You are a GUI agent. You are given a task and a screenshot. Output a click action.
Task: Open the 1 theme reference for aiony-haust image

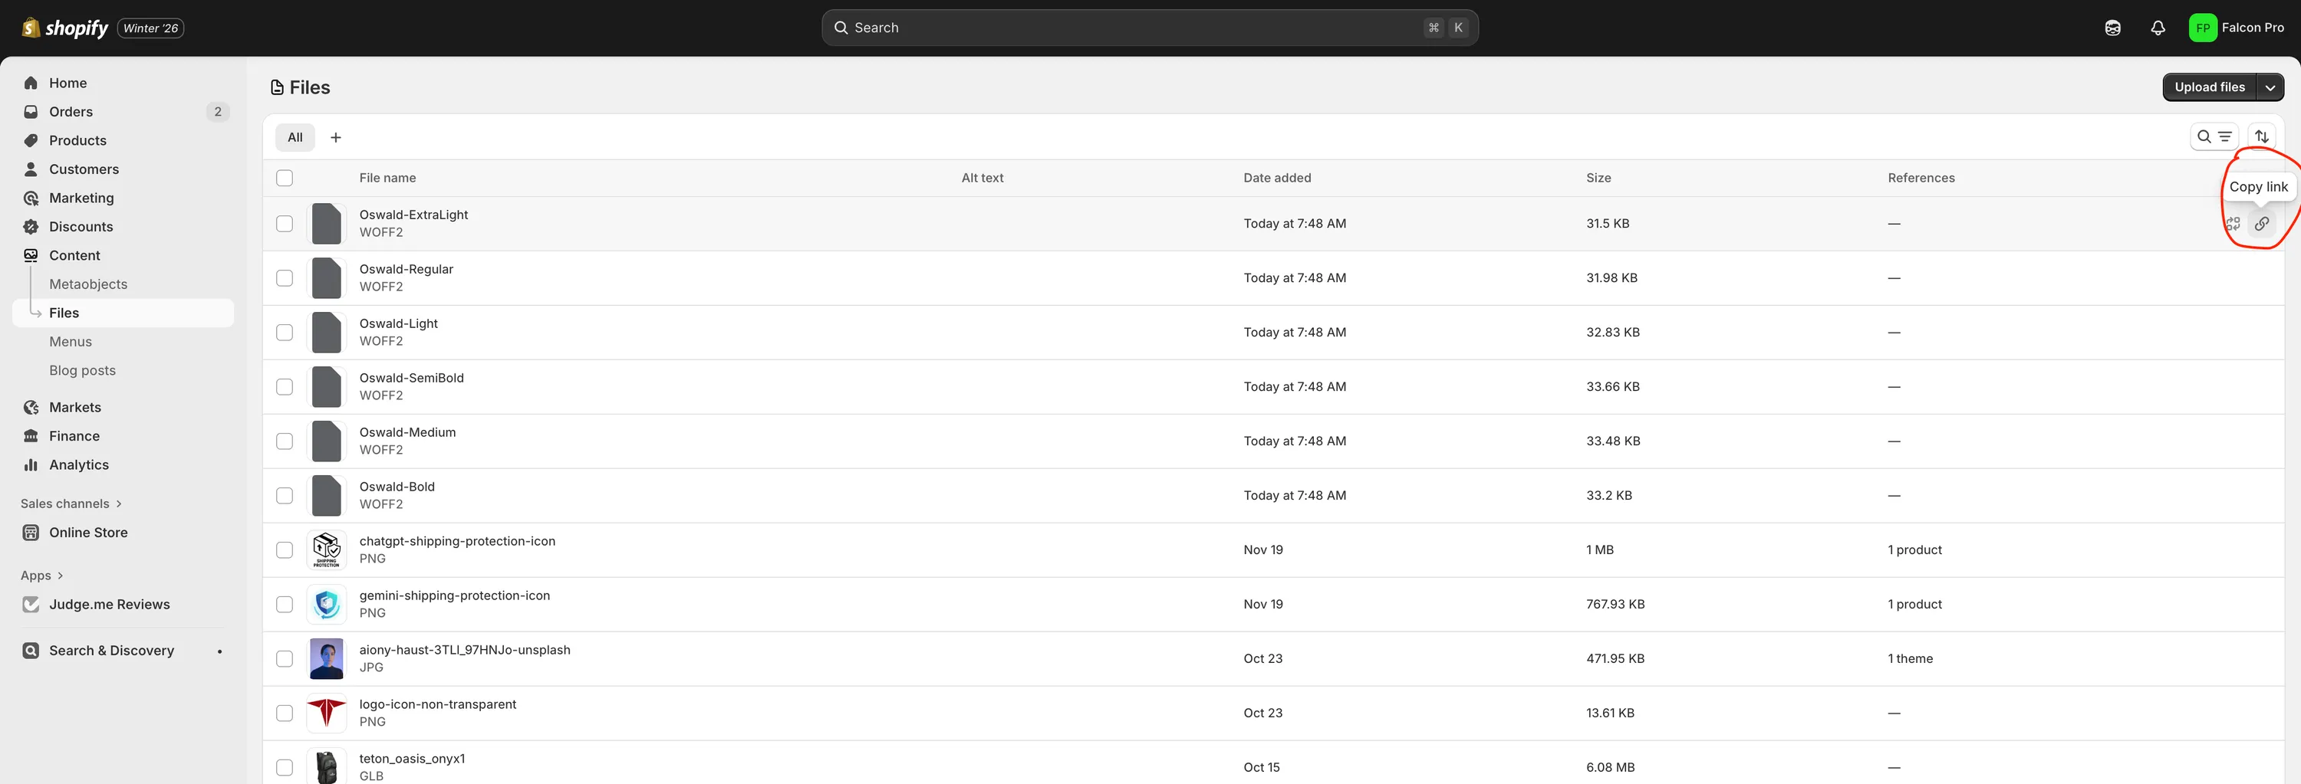click(1911, 658)
